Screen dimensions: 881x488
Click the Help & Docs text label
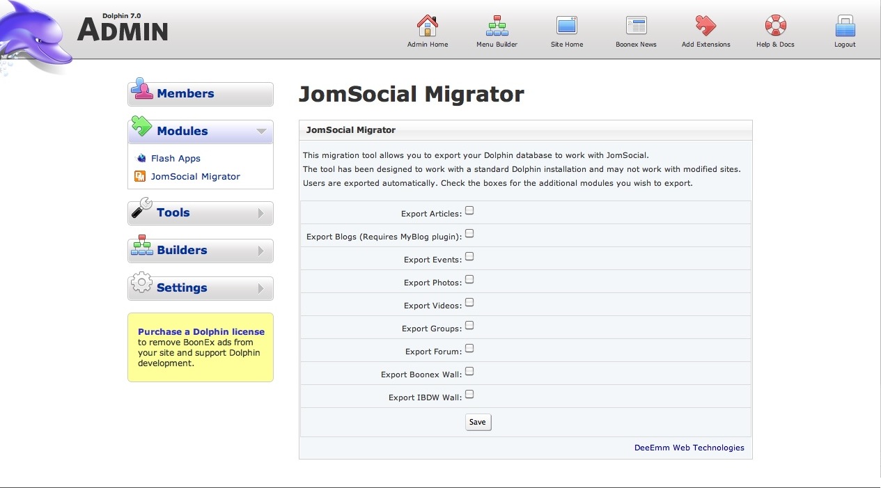point(775,45)
